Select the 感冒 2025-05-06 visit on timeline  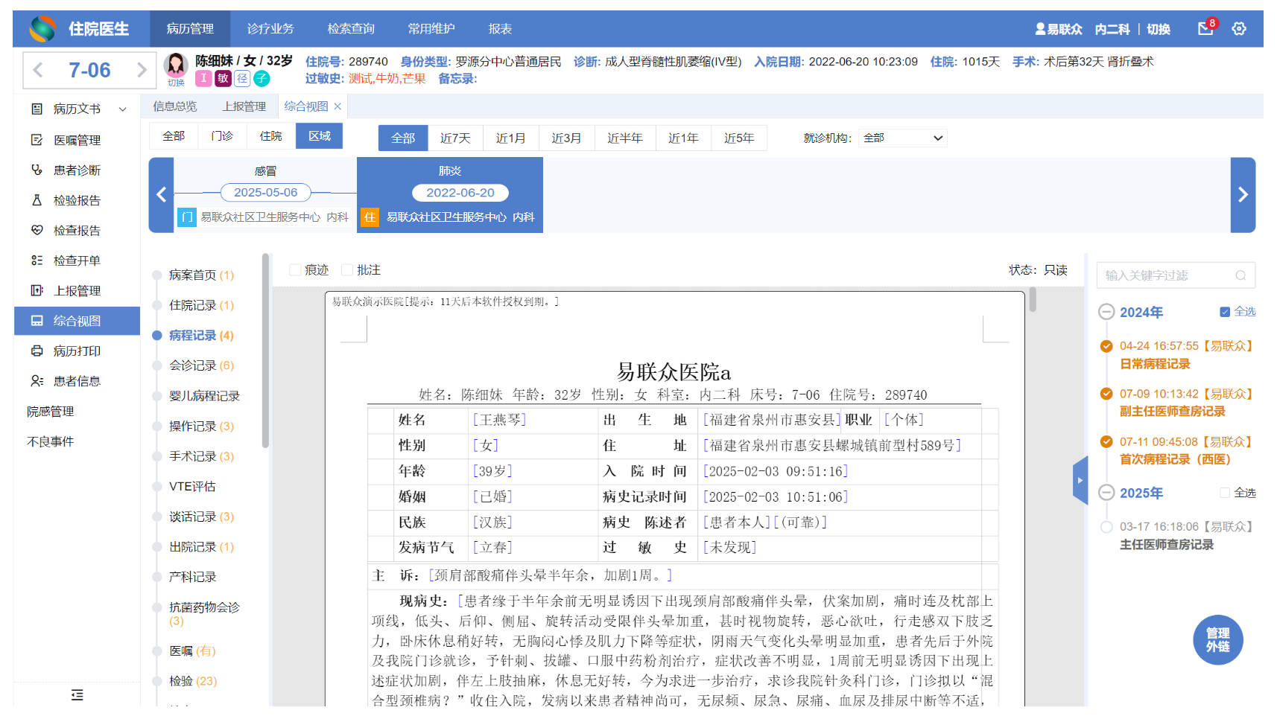pos(266,193)
